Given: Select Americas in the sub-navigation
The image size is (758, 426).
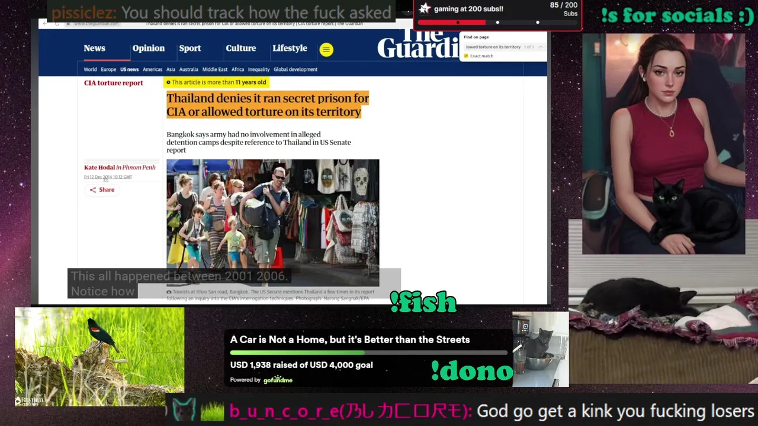Looking at the screenshot, I should point(152,69).
